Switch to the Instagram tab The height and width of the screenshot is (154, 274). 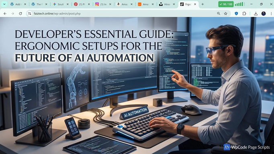(101, 4)
